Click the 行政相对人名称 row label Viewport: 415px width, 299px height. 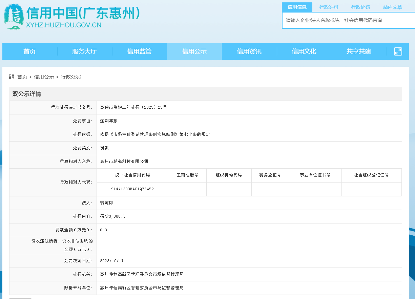pos(76,162)
